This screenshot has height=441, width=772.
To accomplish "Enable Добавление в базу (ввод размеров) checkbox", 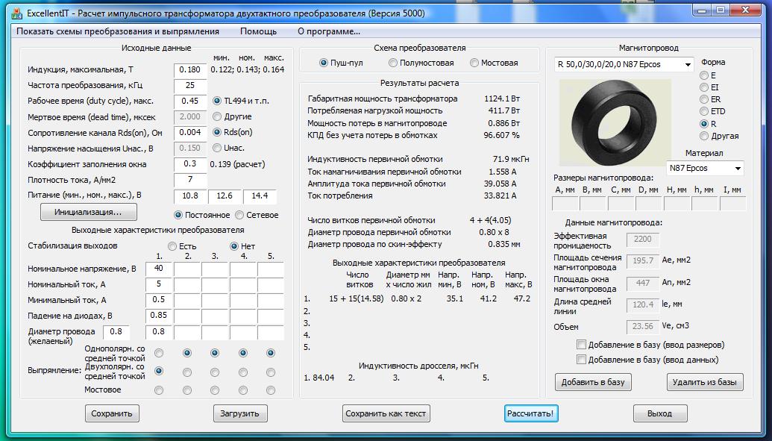I will point(581,345).
